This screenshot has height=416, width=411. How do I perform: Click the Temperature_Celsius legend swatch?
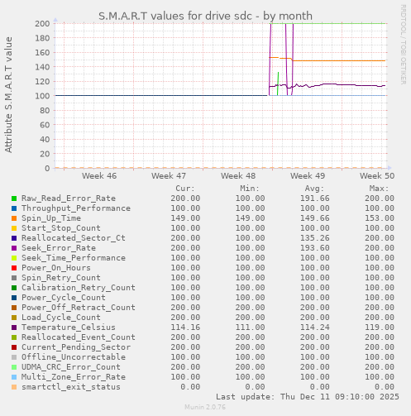pos(14,328)
